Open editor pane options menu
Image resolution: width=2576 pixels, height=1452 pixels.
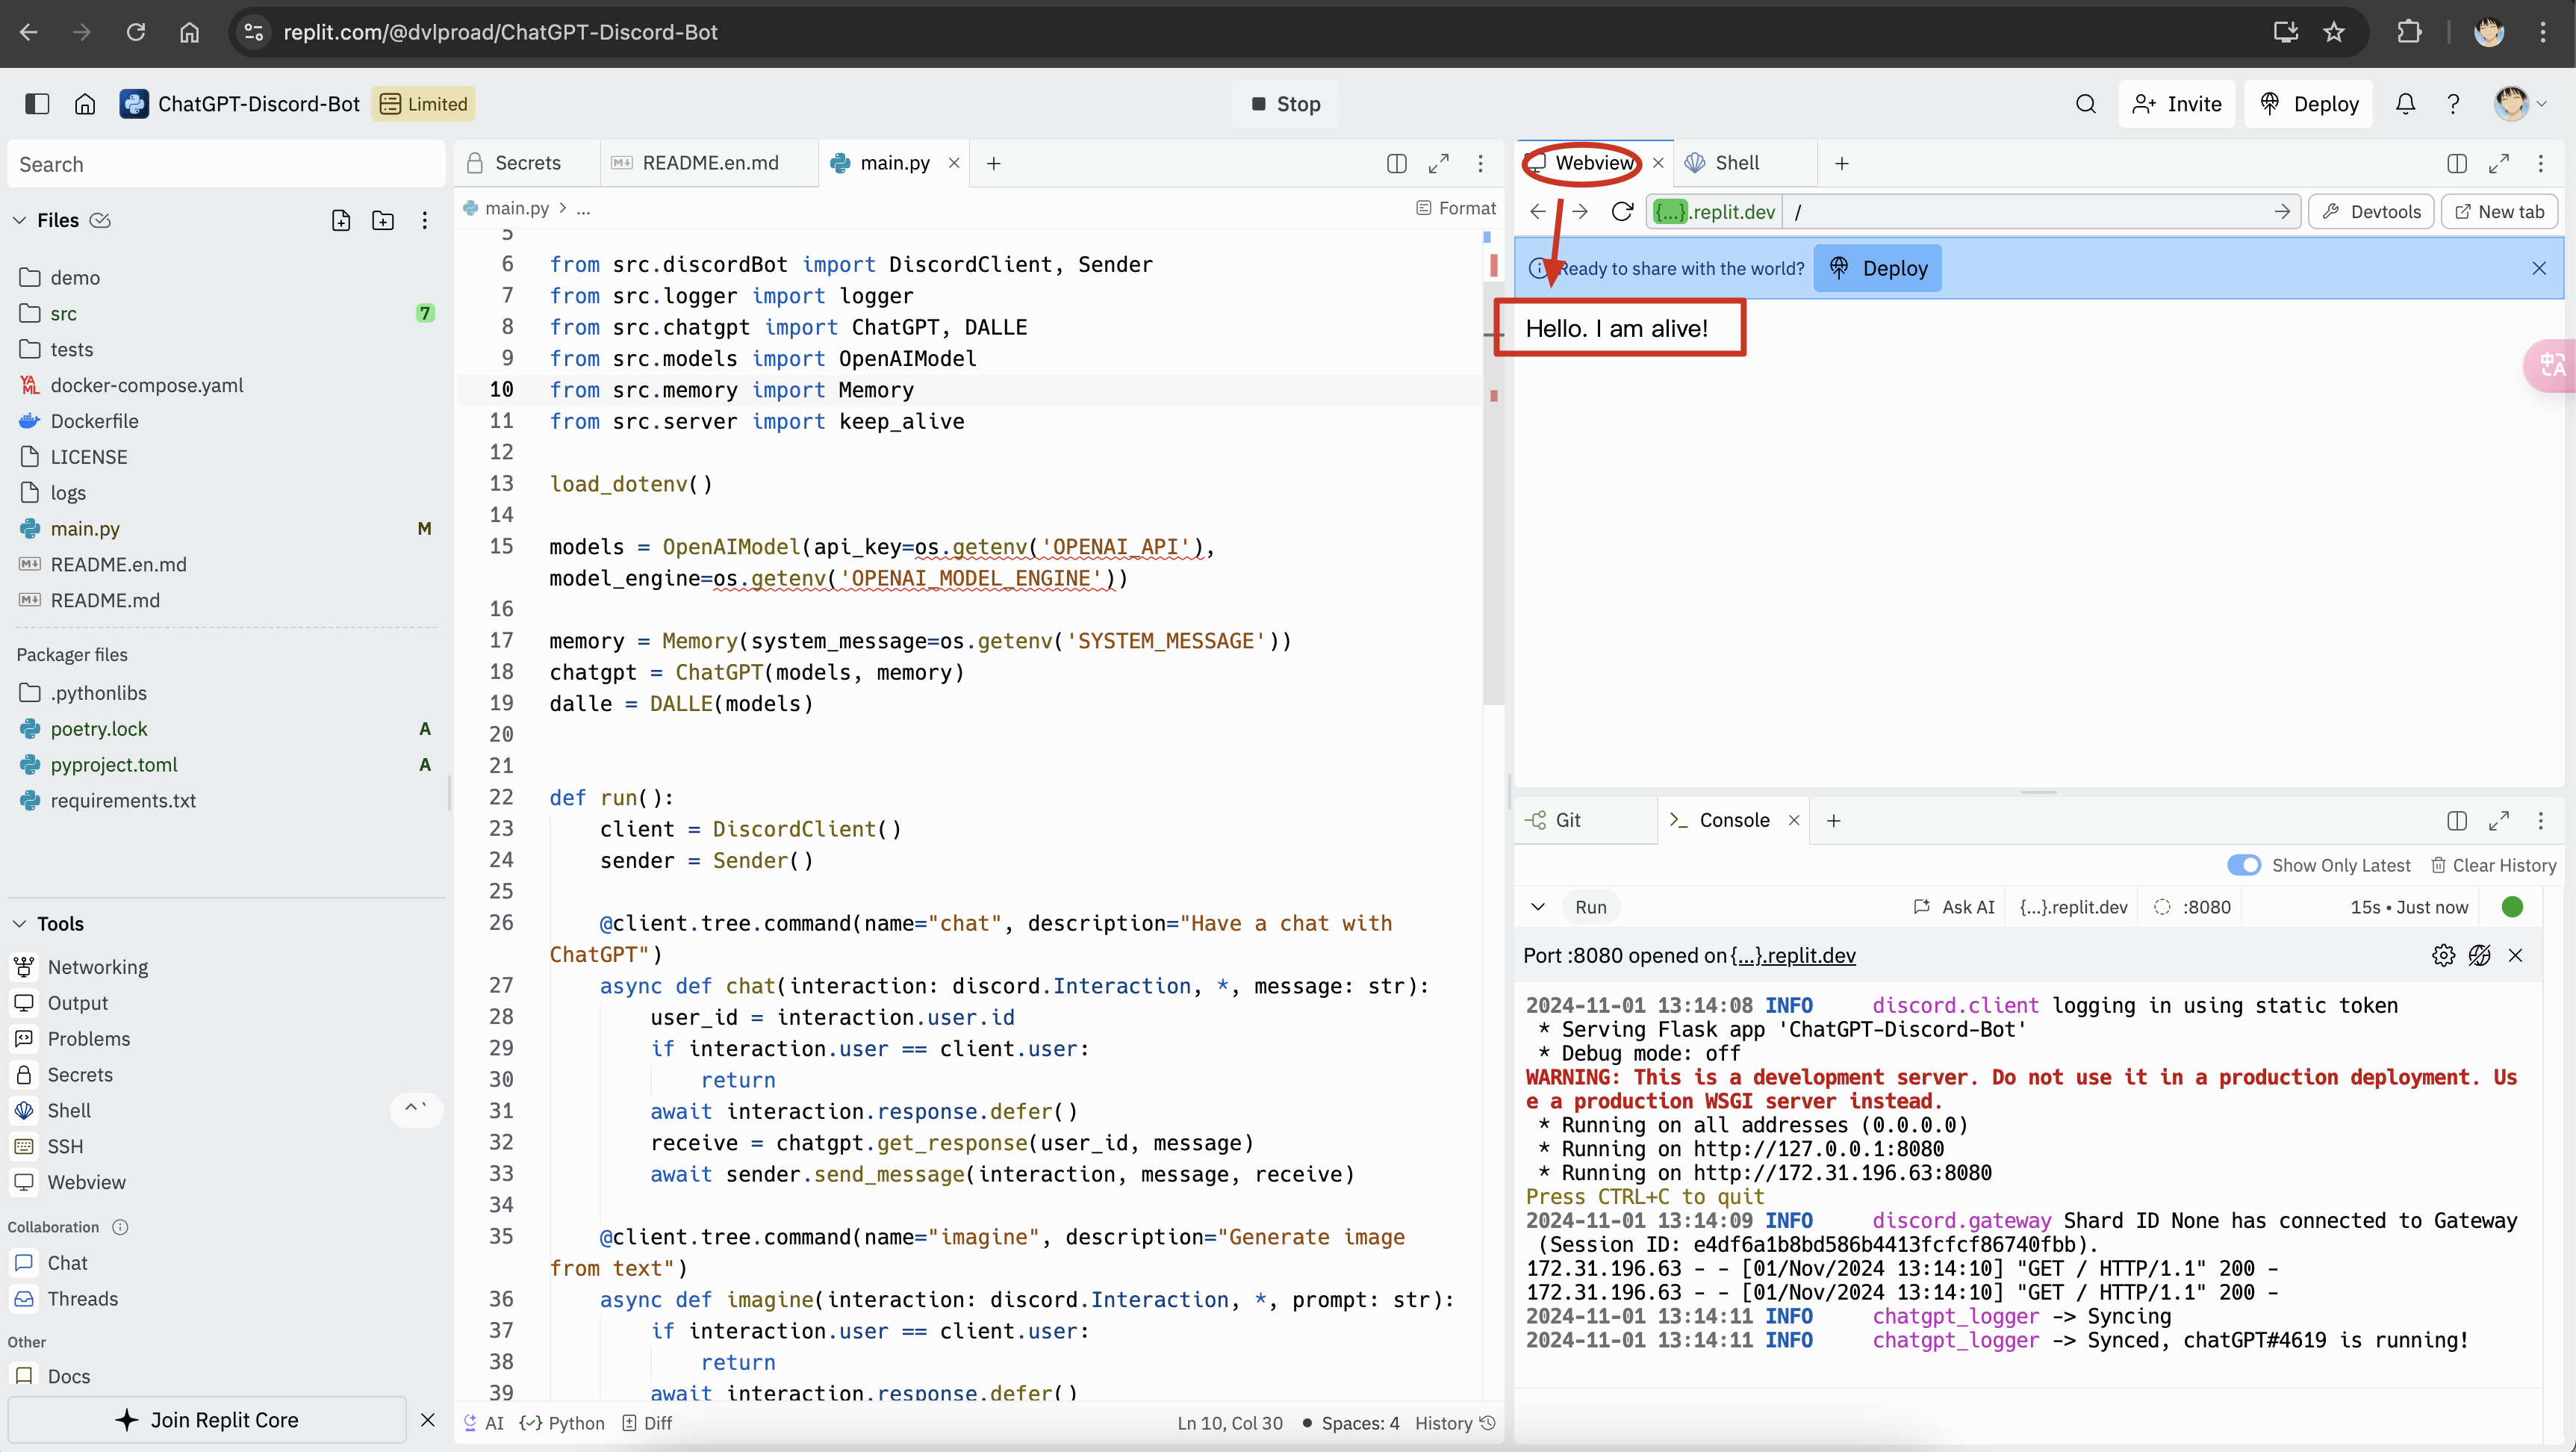point(1481,163)
